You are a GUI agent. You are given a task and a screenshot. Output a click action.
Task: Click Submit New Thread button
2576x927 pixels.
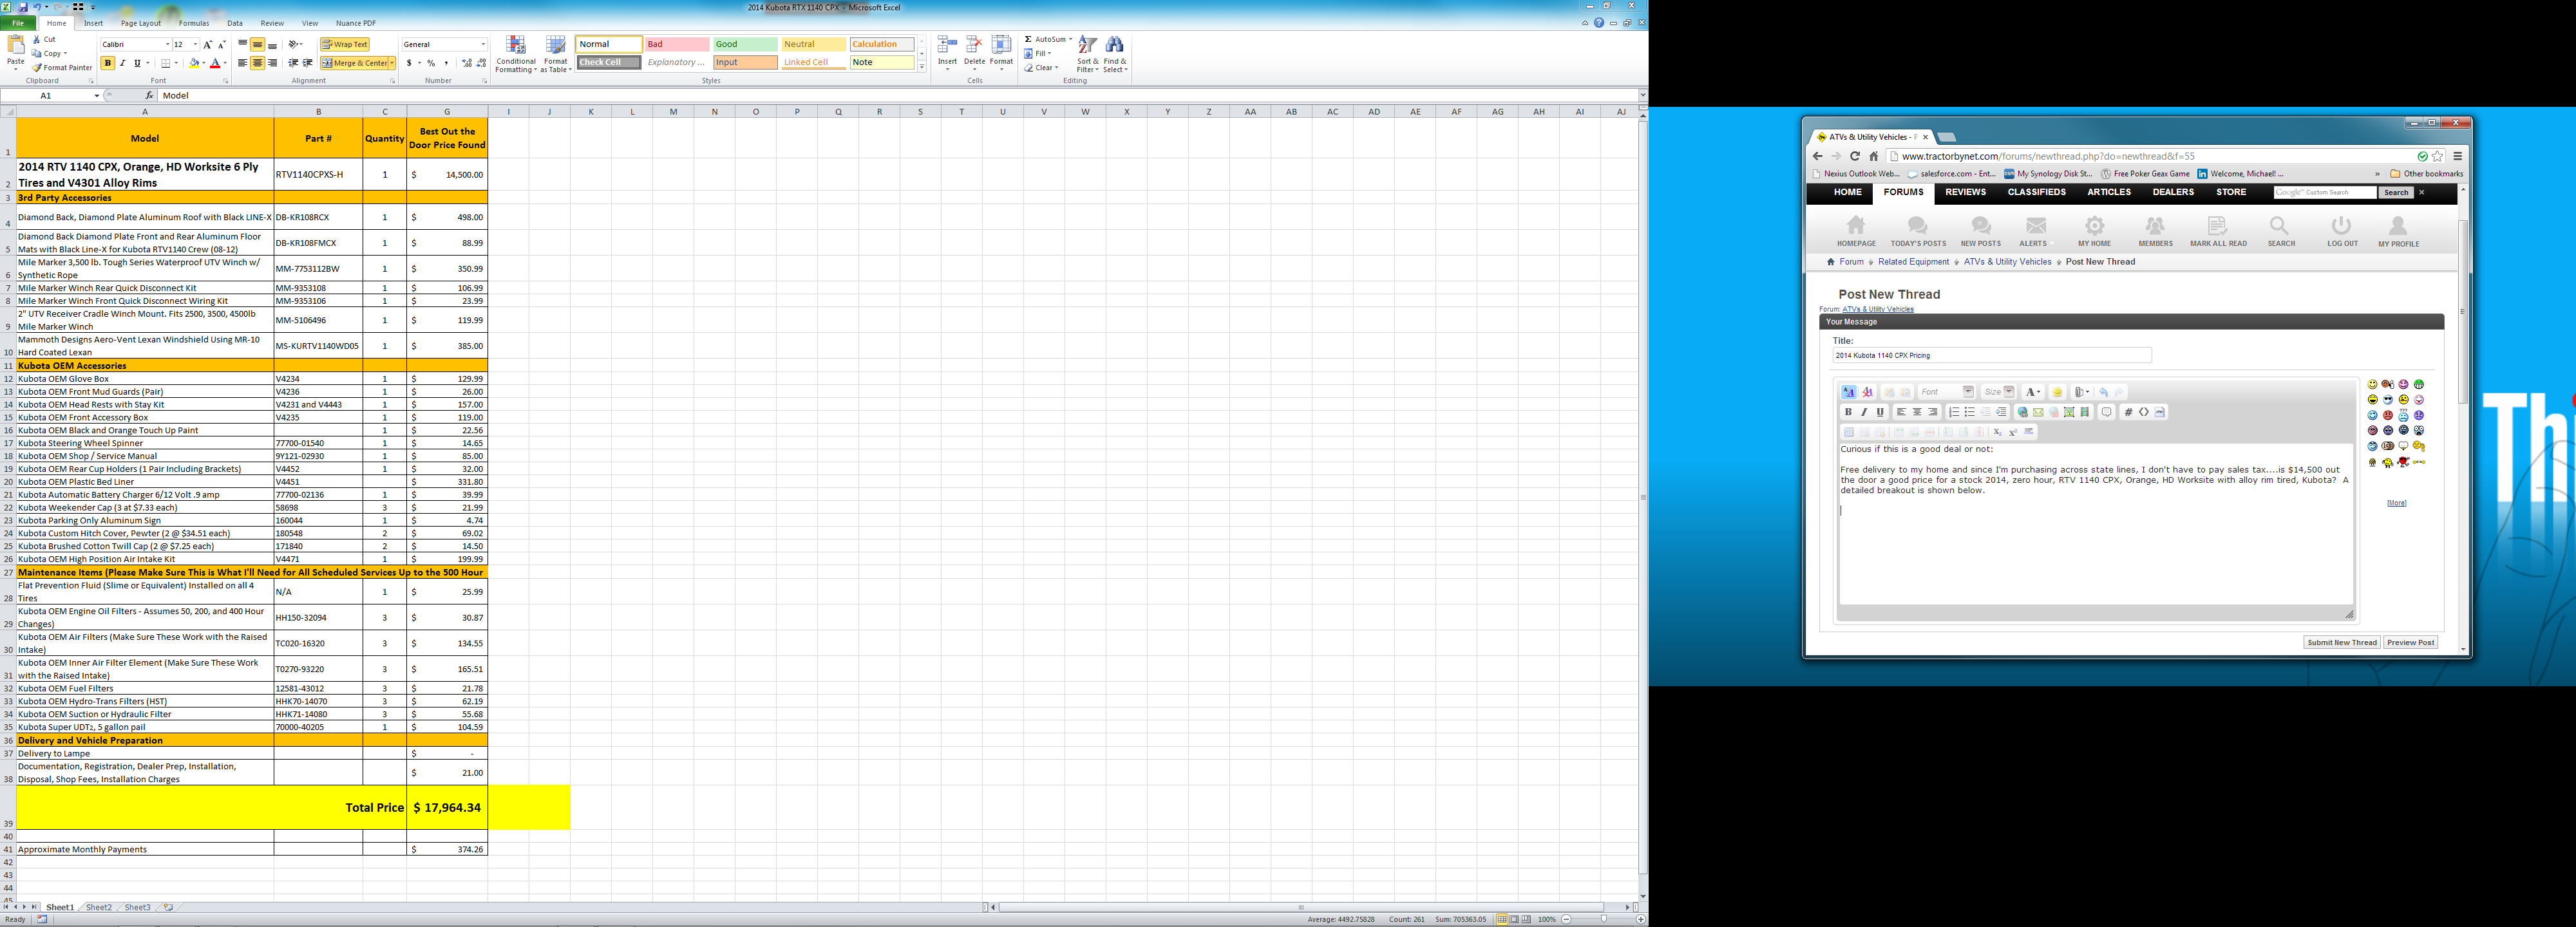coord(2342,643)
